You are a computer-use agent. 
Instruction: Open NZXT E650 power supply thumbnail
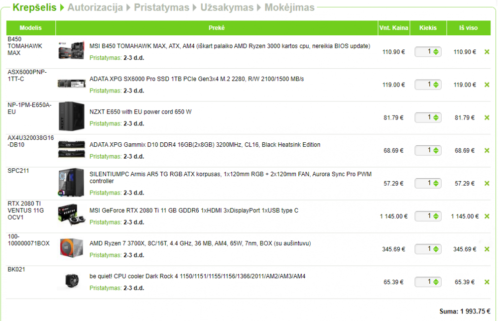tap(71, 116)
